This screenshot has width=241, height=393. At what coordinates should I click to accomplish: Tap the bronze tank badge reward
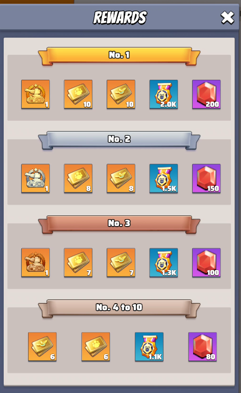click(36, 263)
